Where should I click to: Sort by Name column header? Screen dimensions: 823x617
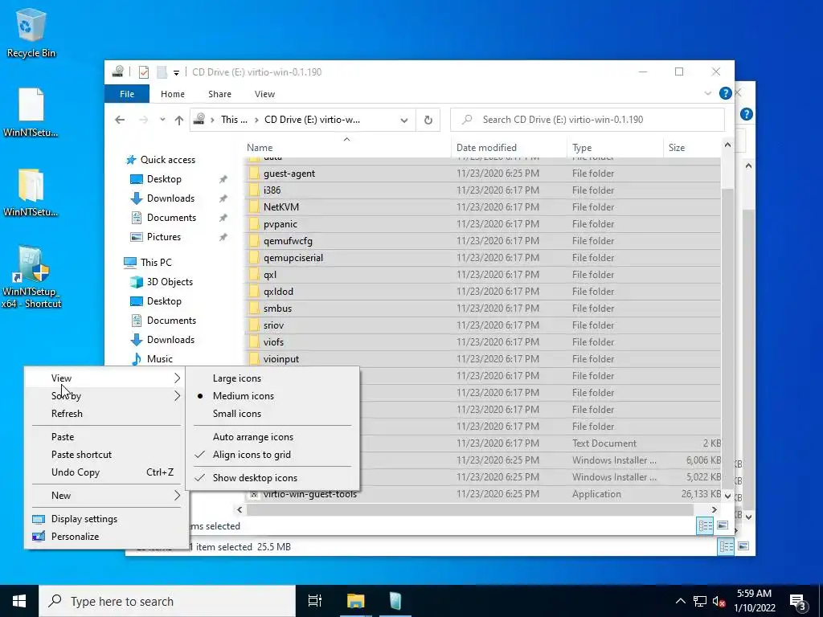click(347, 148)
